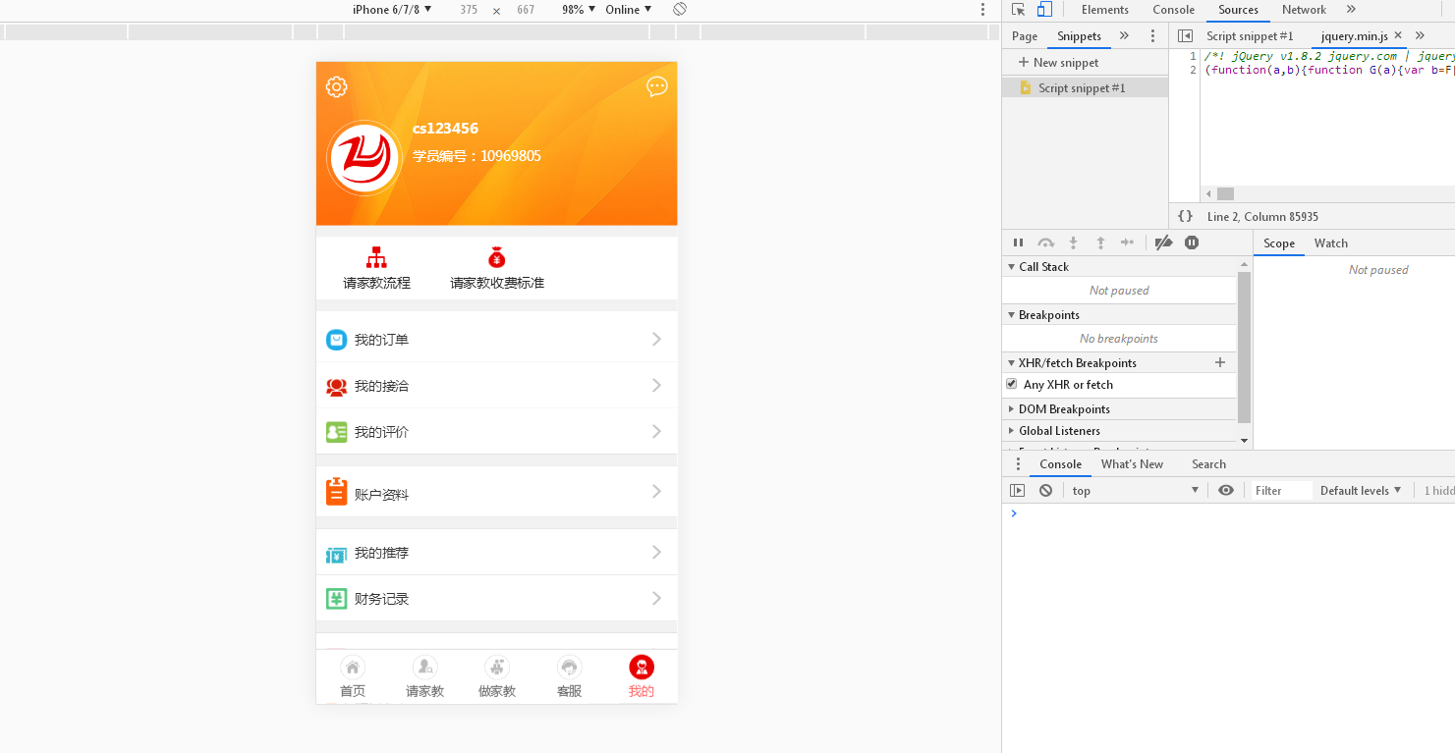1455x753 pixels.
Task: Create a live expression with the eye icon
Action: pyautogui.click(x=1225, y=490)
